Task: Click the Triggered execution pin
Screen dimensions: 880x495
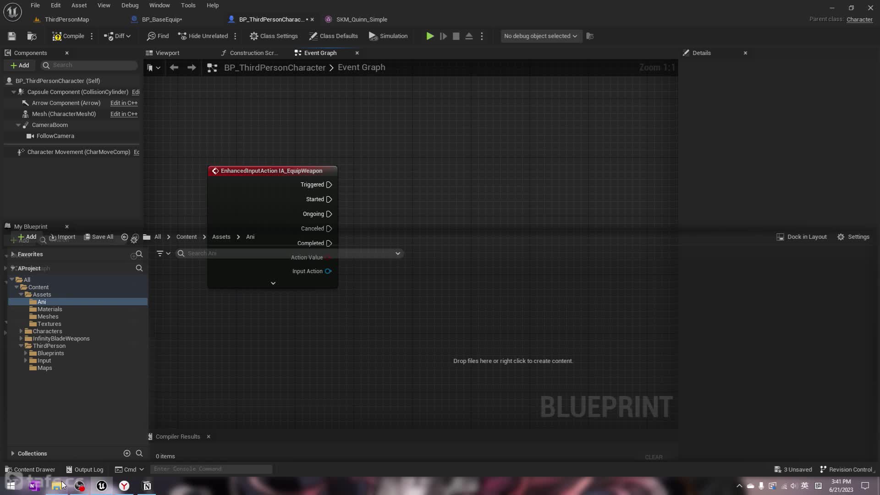Action: 329,185
